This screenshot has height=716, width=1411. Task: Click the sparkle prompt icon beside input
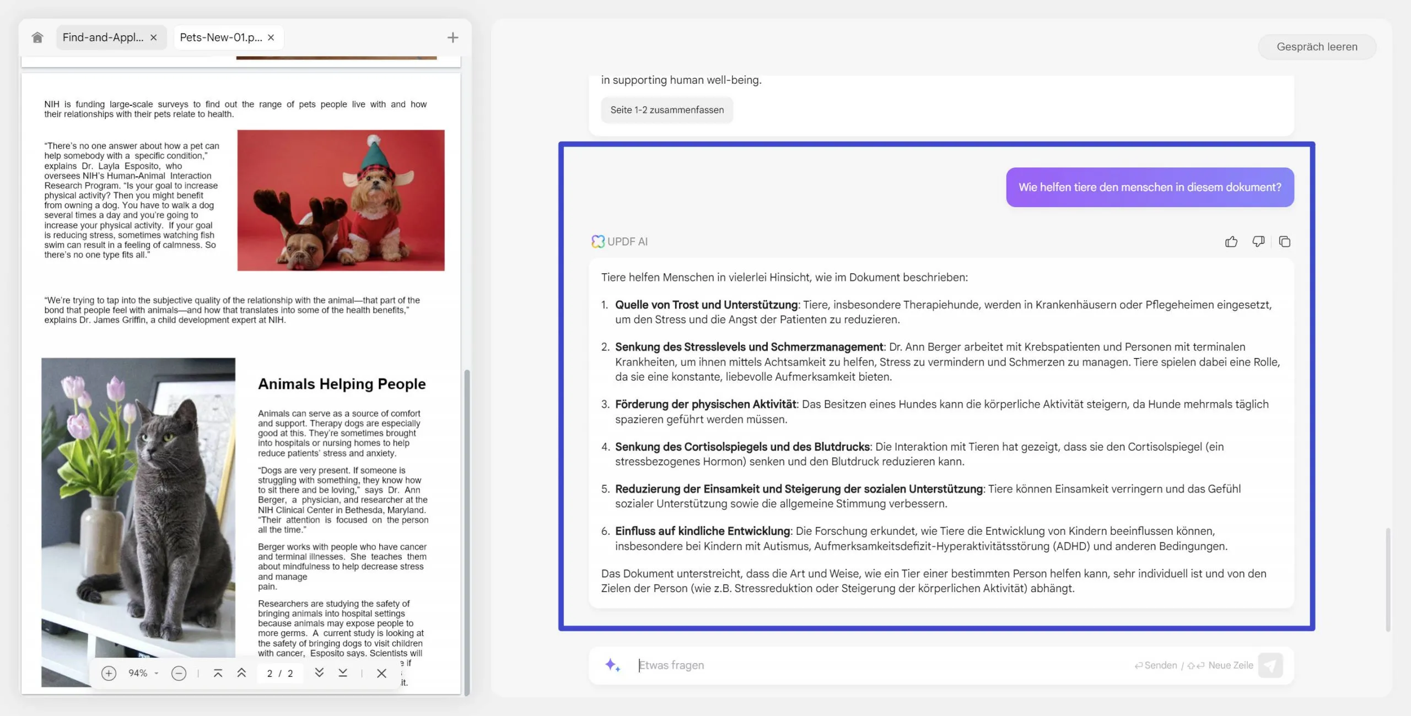[x=612, y=665]
